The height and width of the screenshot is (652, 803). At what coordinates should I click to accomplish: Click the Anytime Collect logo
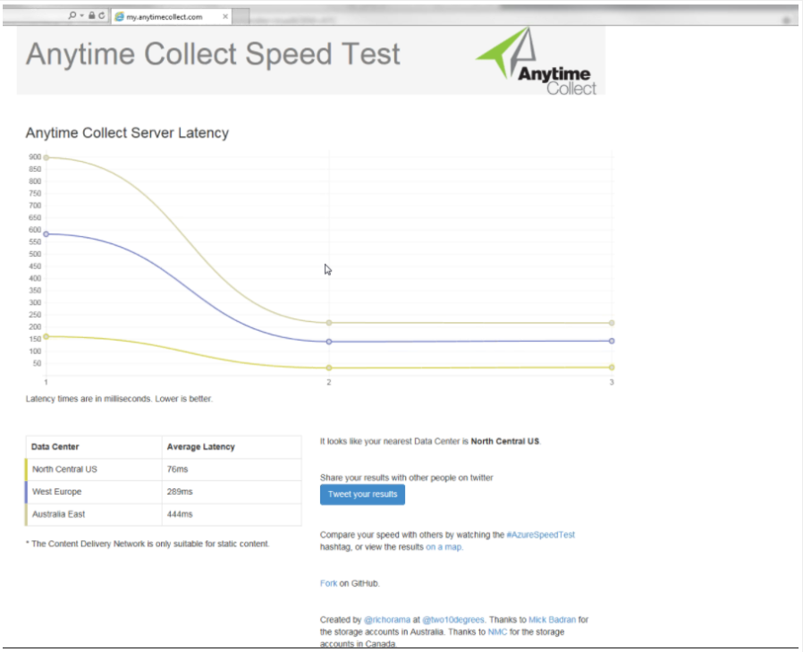click(537, 61)
